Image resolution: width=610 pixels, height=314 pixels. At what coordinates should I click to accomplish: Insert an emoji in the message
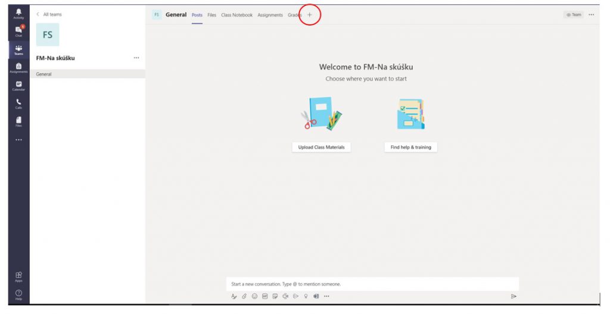(254, 296)
